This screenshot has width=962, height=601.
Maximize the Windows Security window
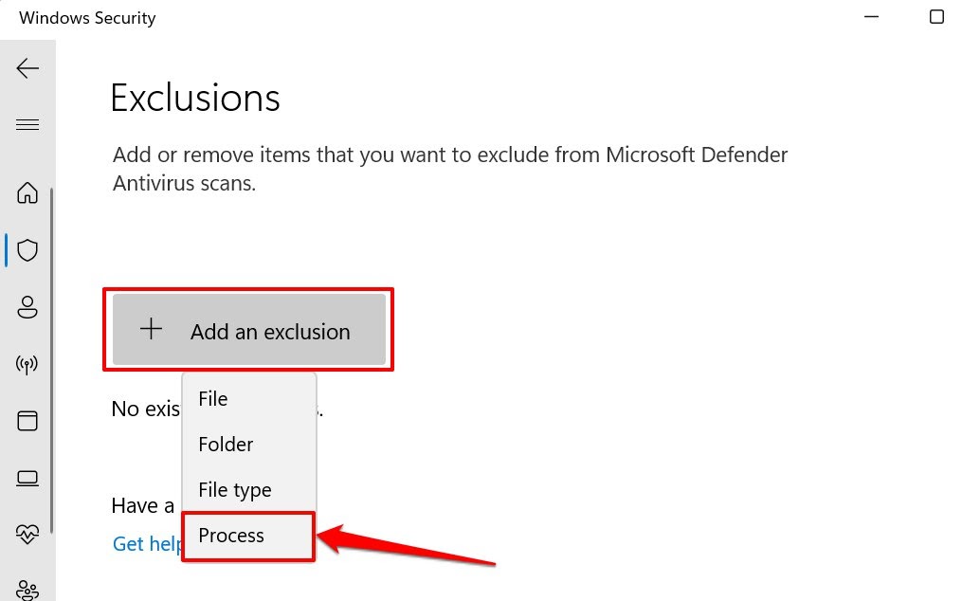click(x=936, y=17)
